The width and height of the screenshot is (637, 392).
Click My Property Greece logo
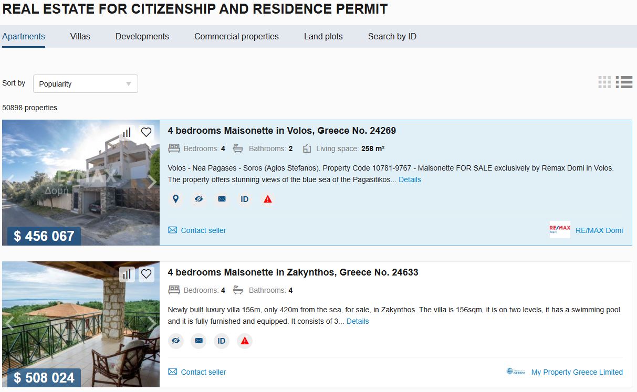[x=516, y=372]
